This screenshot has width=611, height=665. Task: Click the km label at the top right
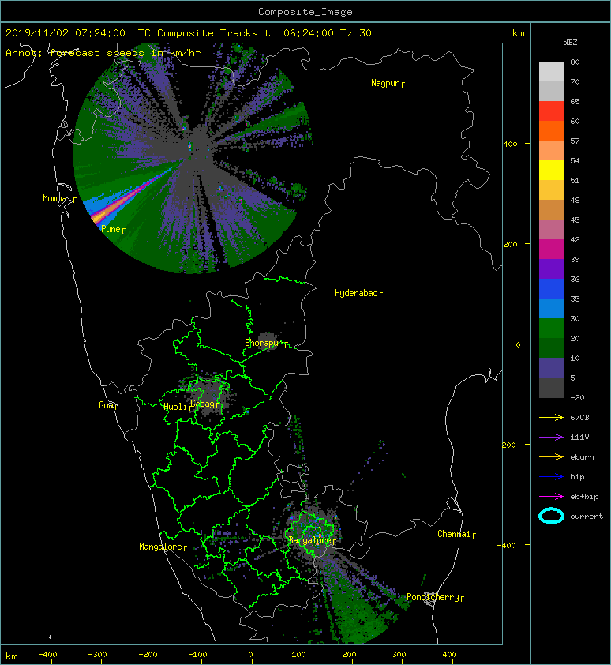pyautogui.click(x=518, y=33)
